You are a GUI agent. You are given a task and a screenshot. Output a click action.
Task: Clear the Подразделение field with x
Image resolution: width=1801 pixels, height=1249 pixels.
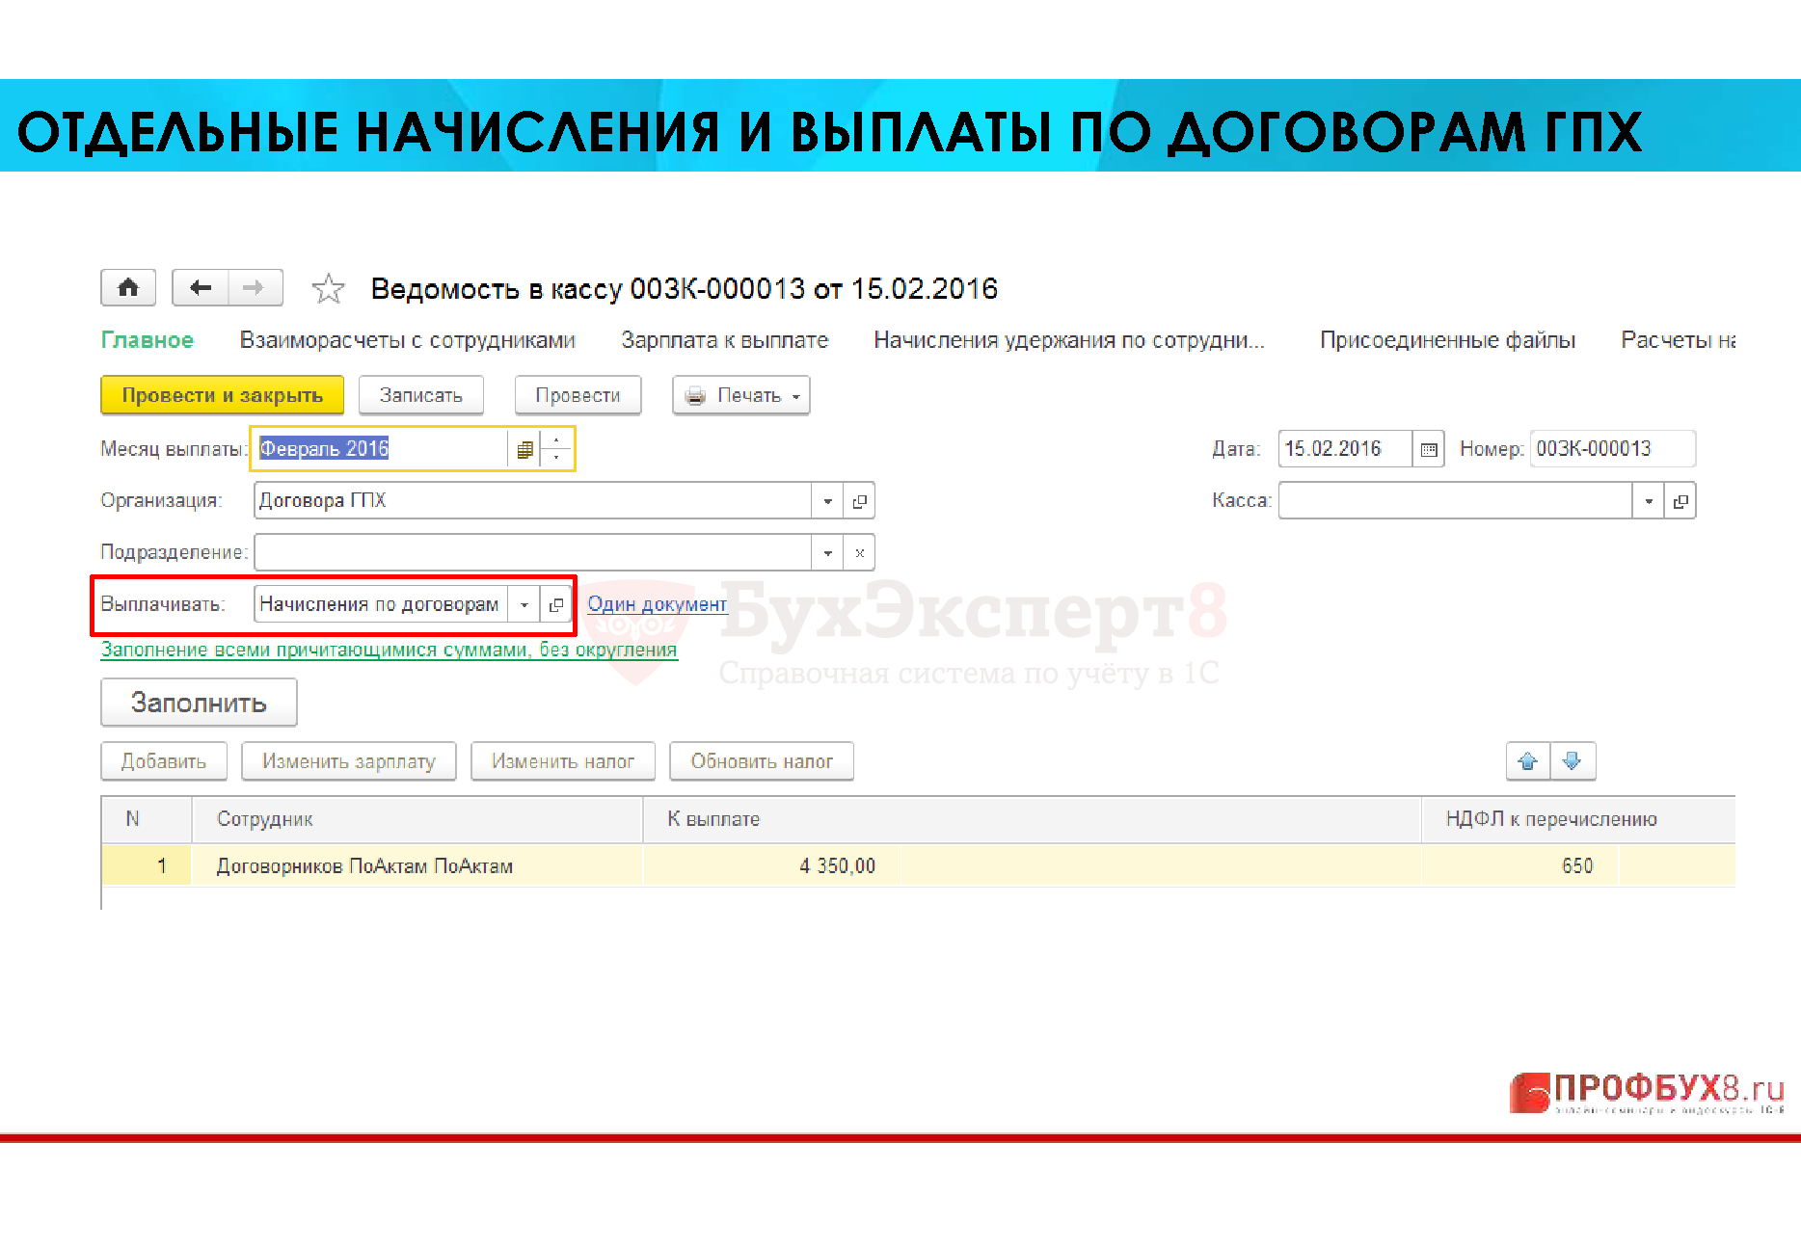point(859,553)
